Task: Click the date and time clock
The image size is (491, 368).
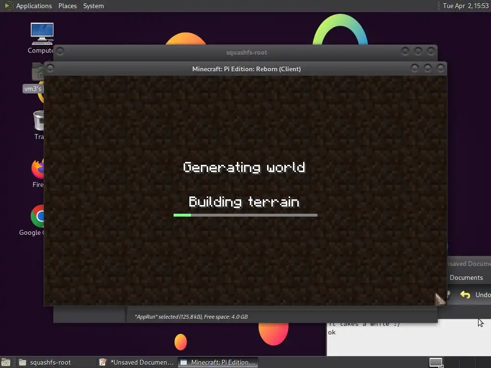Action: coord(466,6)
